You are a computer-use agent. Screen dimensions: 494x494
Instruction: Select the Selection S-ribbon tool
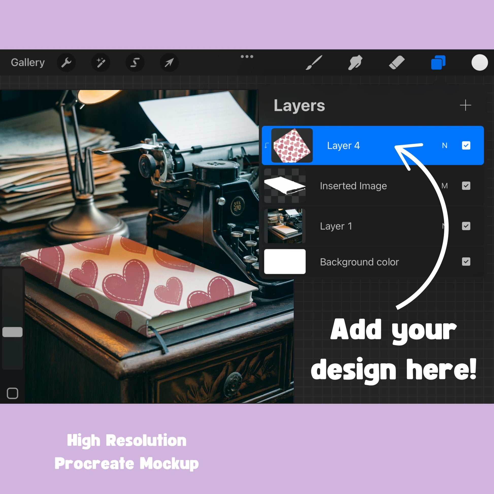point(135,62)
